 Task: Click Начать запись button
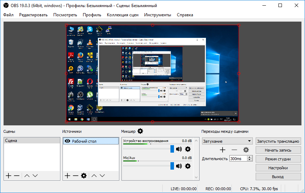[278, 150]
